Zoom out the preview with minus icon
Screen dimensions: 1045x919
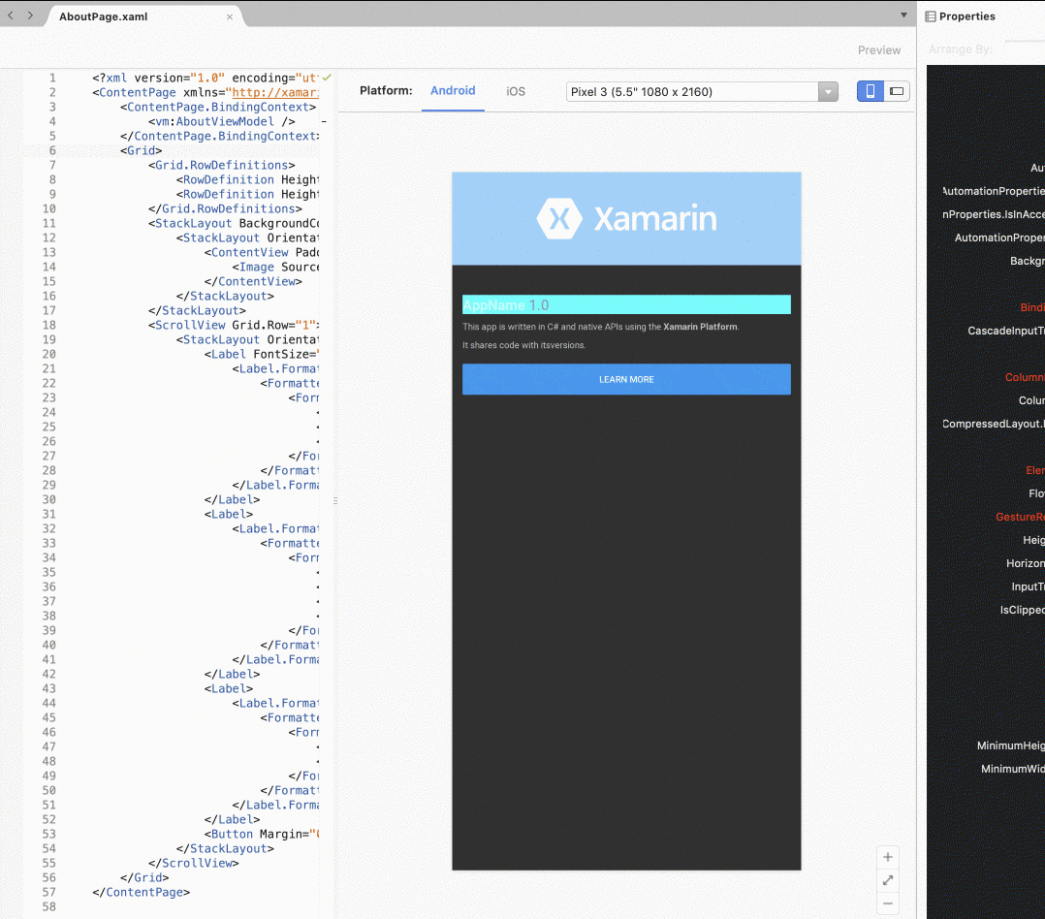tap(887, 903)
